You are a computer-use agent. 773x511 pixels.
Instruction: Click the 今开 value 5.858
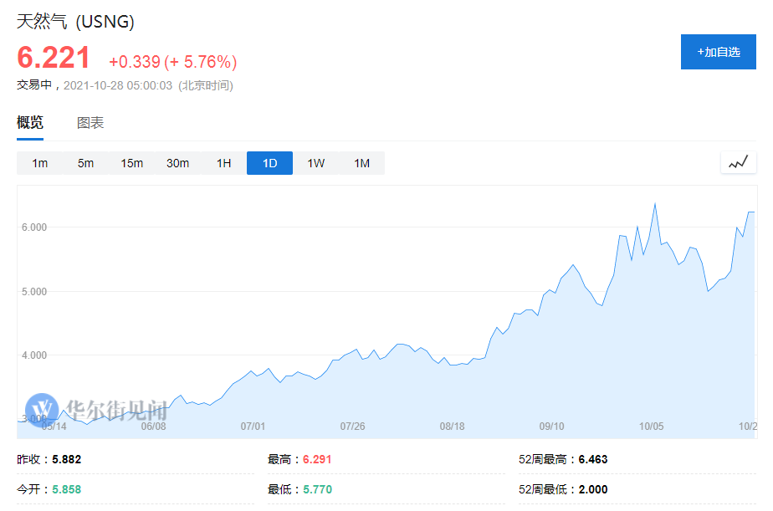click(67, 489)
